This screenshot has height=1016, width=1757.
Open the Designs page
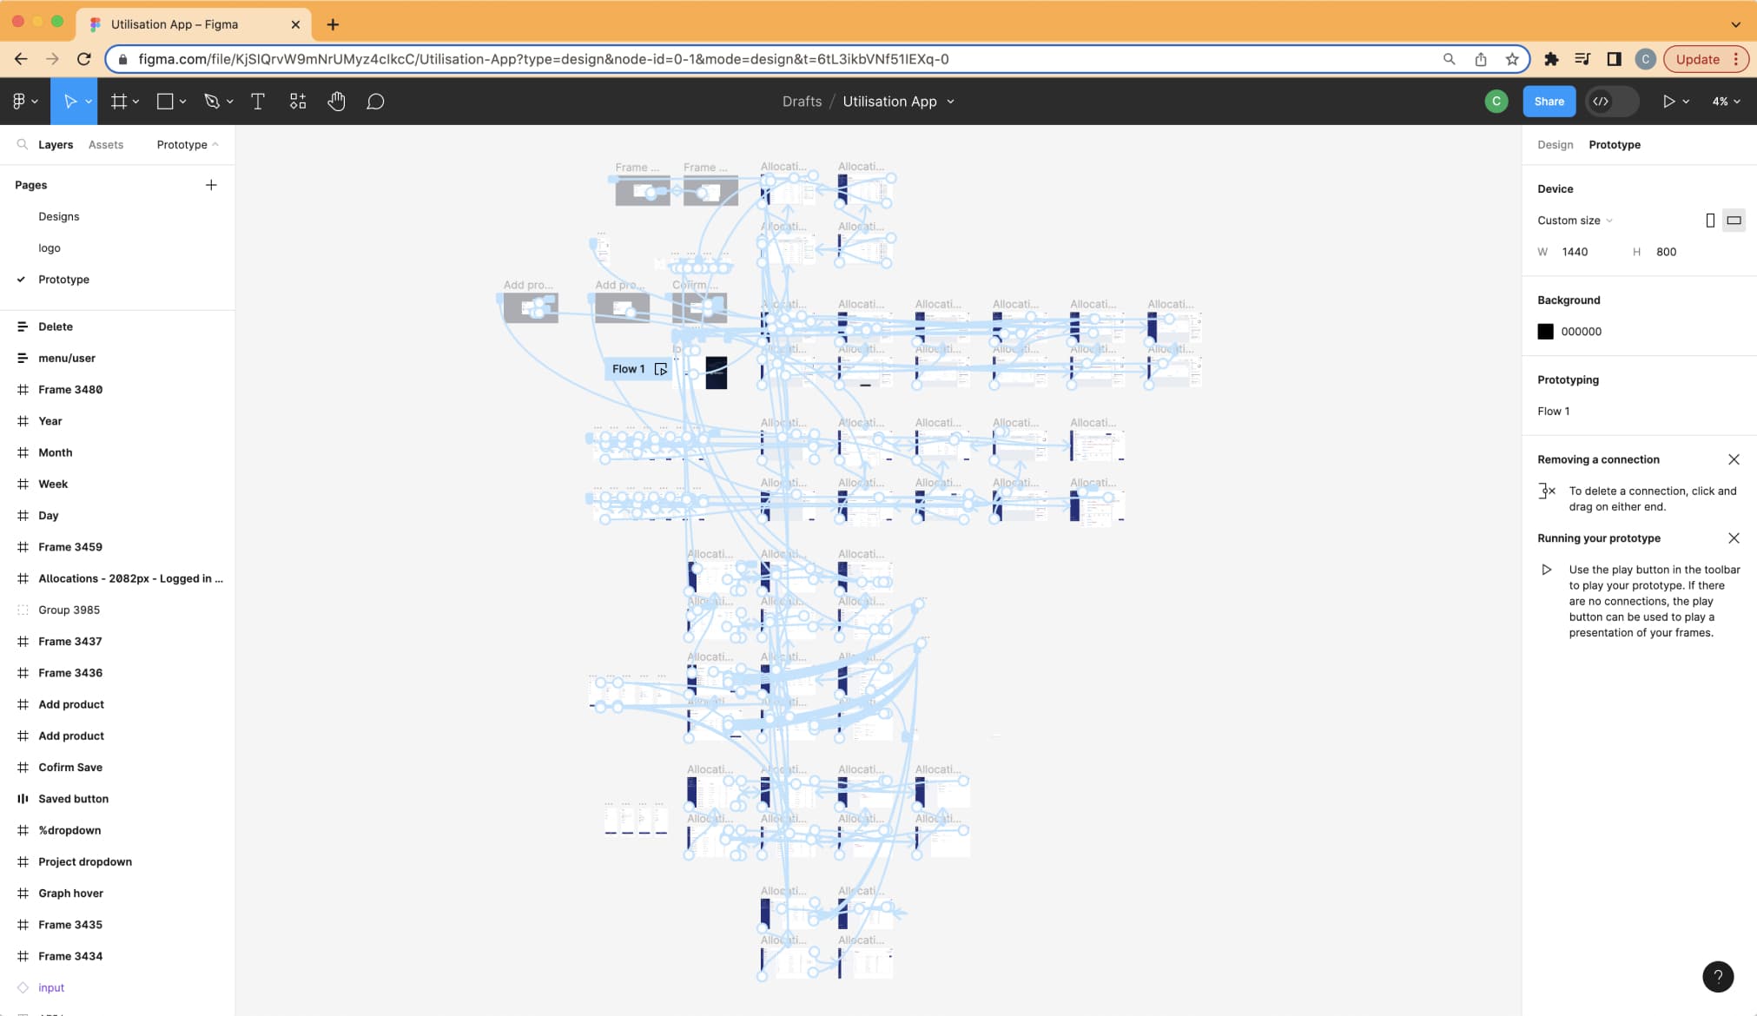pos(58,216)
